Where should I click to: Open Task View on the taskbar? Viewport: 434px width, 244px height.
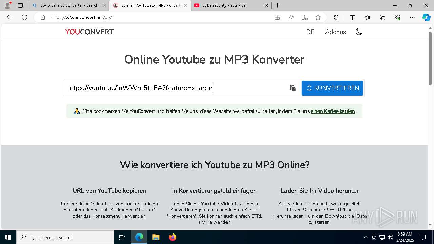122,237
